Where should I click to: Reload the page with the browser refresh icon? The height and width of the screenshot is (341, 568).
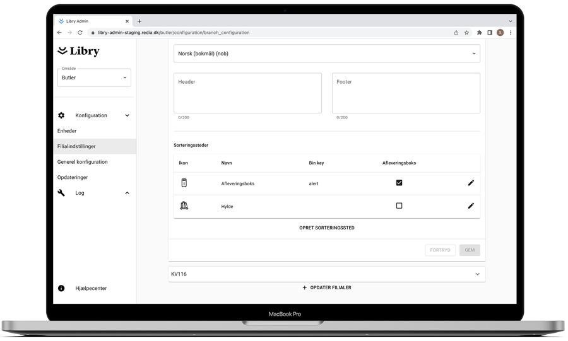tap(80, 33)
